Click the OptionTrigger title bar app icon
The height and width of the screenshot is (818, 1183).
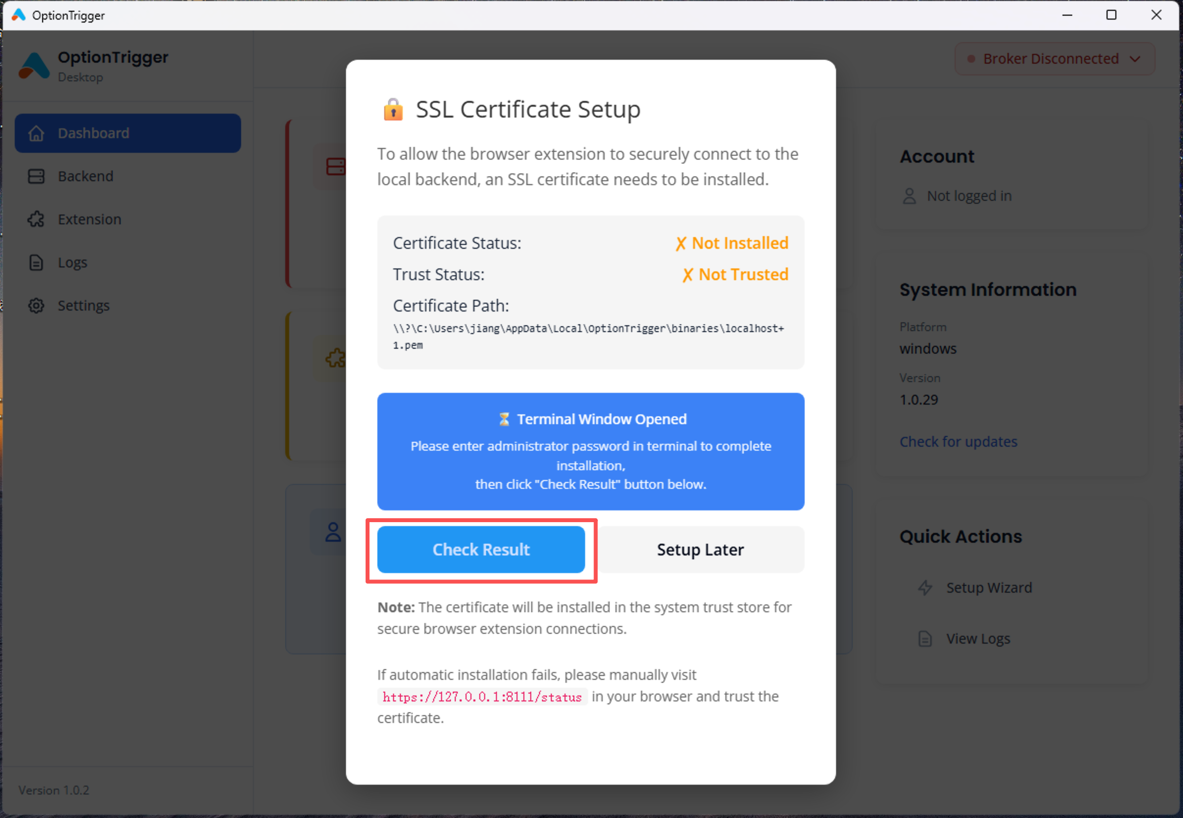19,15
